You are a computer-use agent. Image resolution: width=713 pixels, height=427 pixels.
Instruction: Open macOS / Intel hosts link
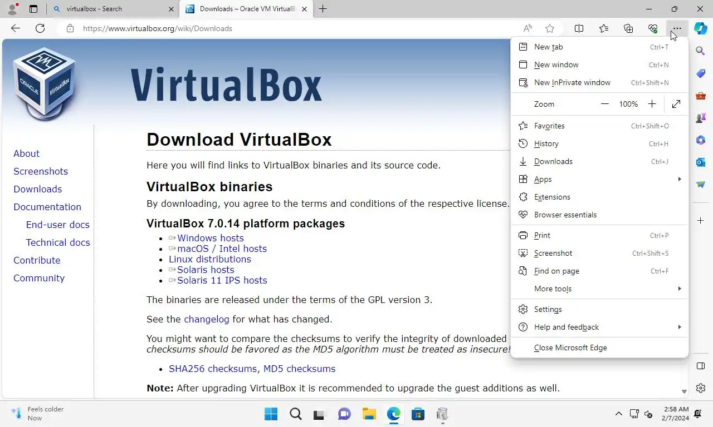point(222,249)
